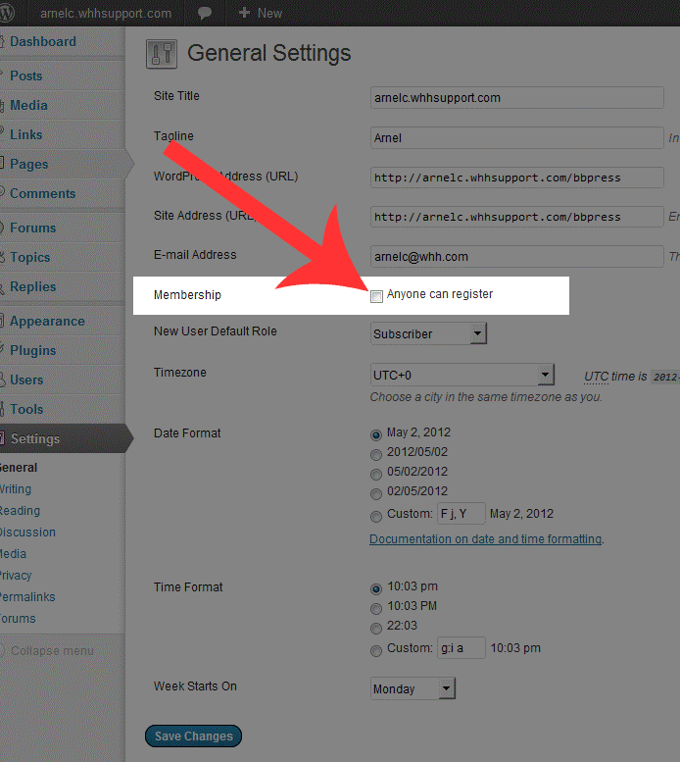
Task: Open Documentation on date and time formatting
Action: tap(485, 539)
